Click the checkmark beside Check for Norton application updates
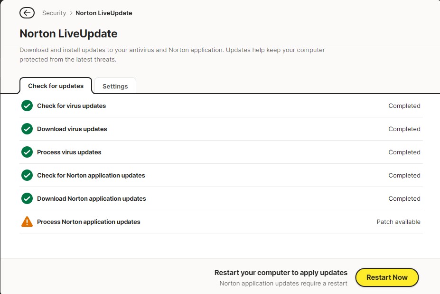The width and height of the screenshot is (440, 294). (27, 176)
